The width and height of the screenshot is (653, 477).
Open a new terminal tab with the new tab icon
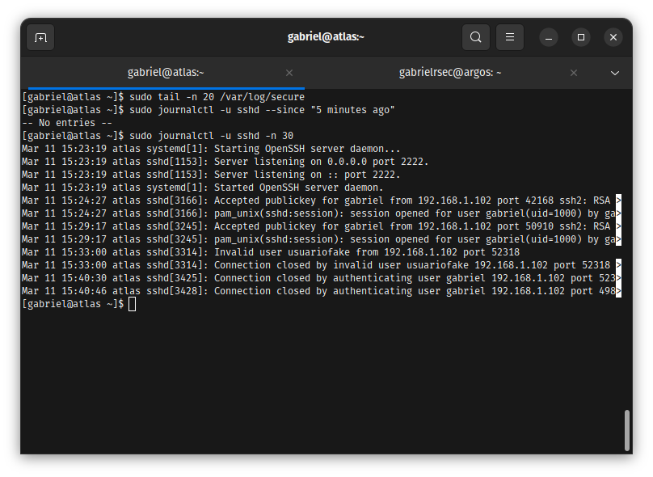(40, 37)
